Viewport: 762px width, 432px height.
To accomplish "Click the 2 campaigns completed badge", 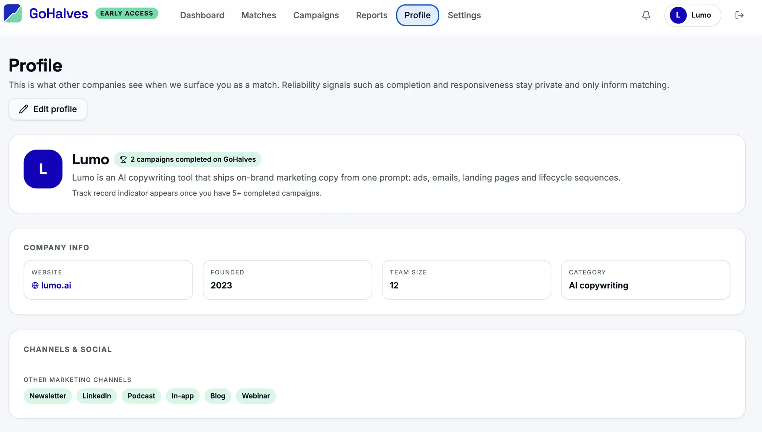I will click(188, 159).
